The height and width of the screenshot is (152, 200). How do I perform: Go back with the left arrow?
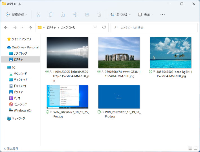(6, 27)
